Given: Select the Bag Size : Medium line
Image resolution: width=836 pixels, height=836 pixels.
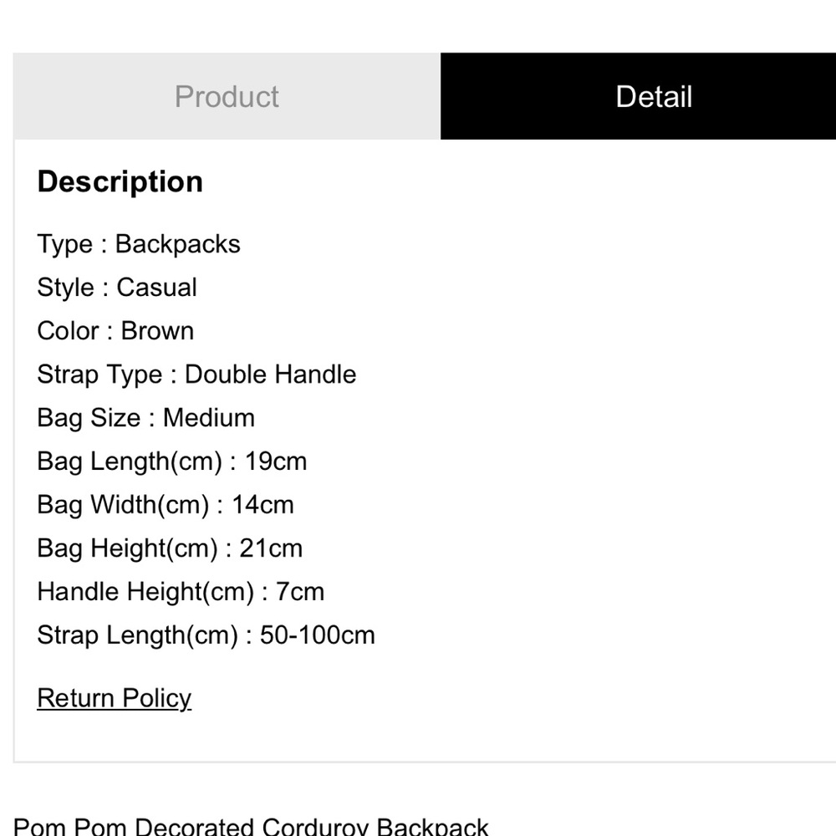Looking at the screenshot, I should [x=145, y=418].
